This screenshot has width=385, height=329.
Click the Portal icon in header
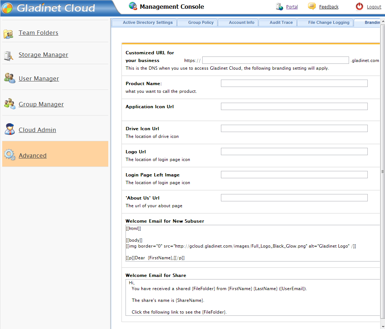click(279, 7)
